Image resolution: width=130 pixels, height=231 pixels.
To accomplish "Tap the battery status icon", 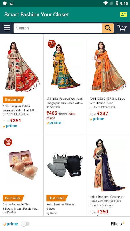I will tap(117, 3).
